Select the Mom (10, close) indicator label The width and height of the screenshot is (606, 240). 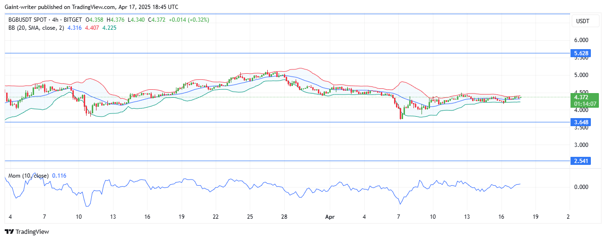coord(28,176)
